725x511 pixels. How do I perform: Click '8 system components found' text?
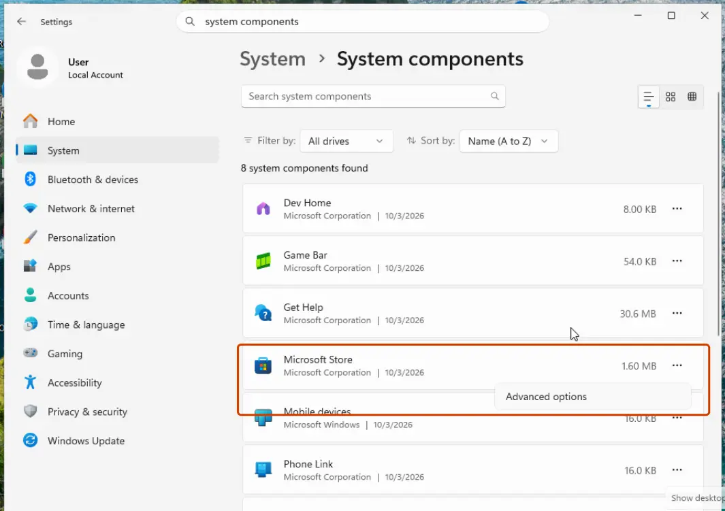(x=304, y=168)
